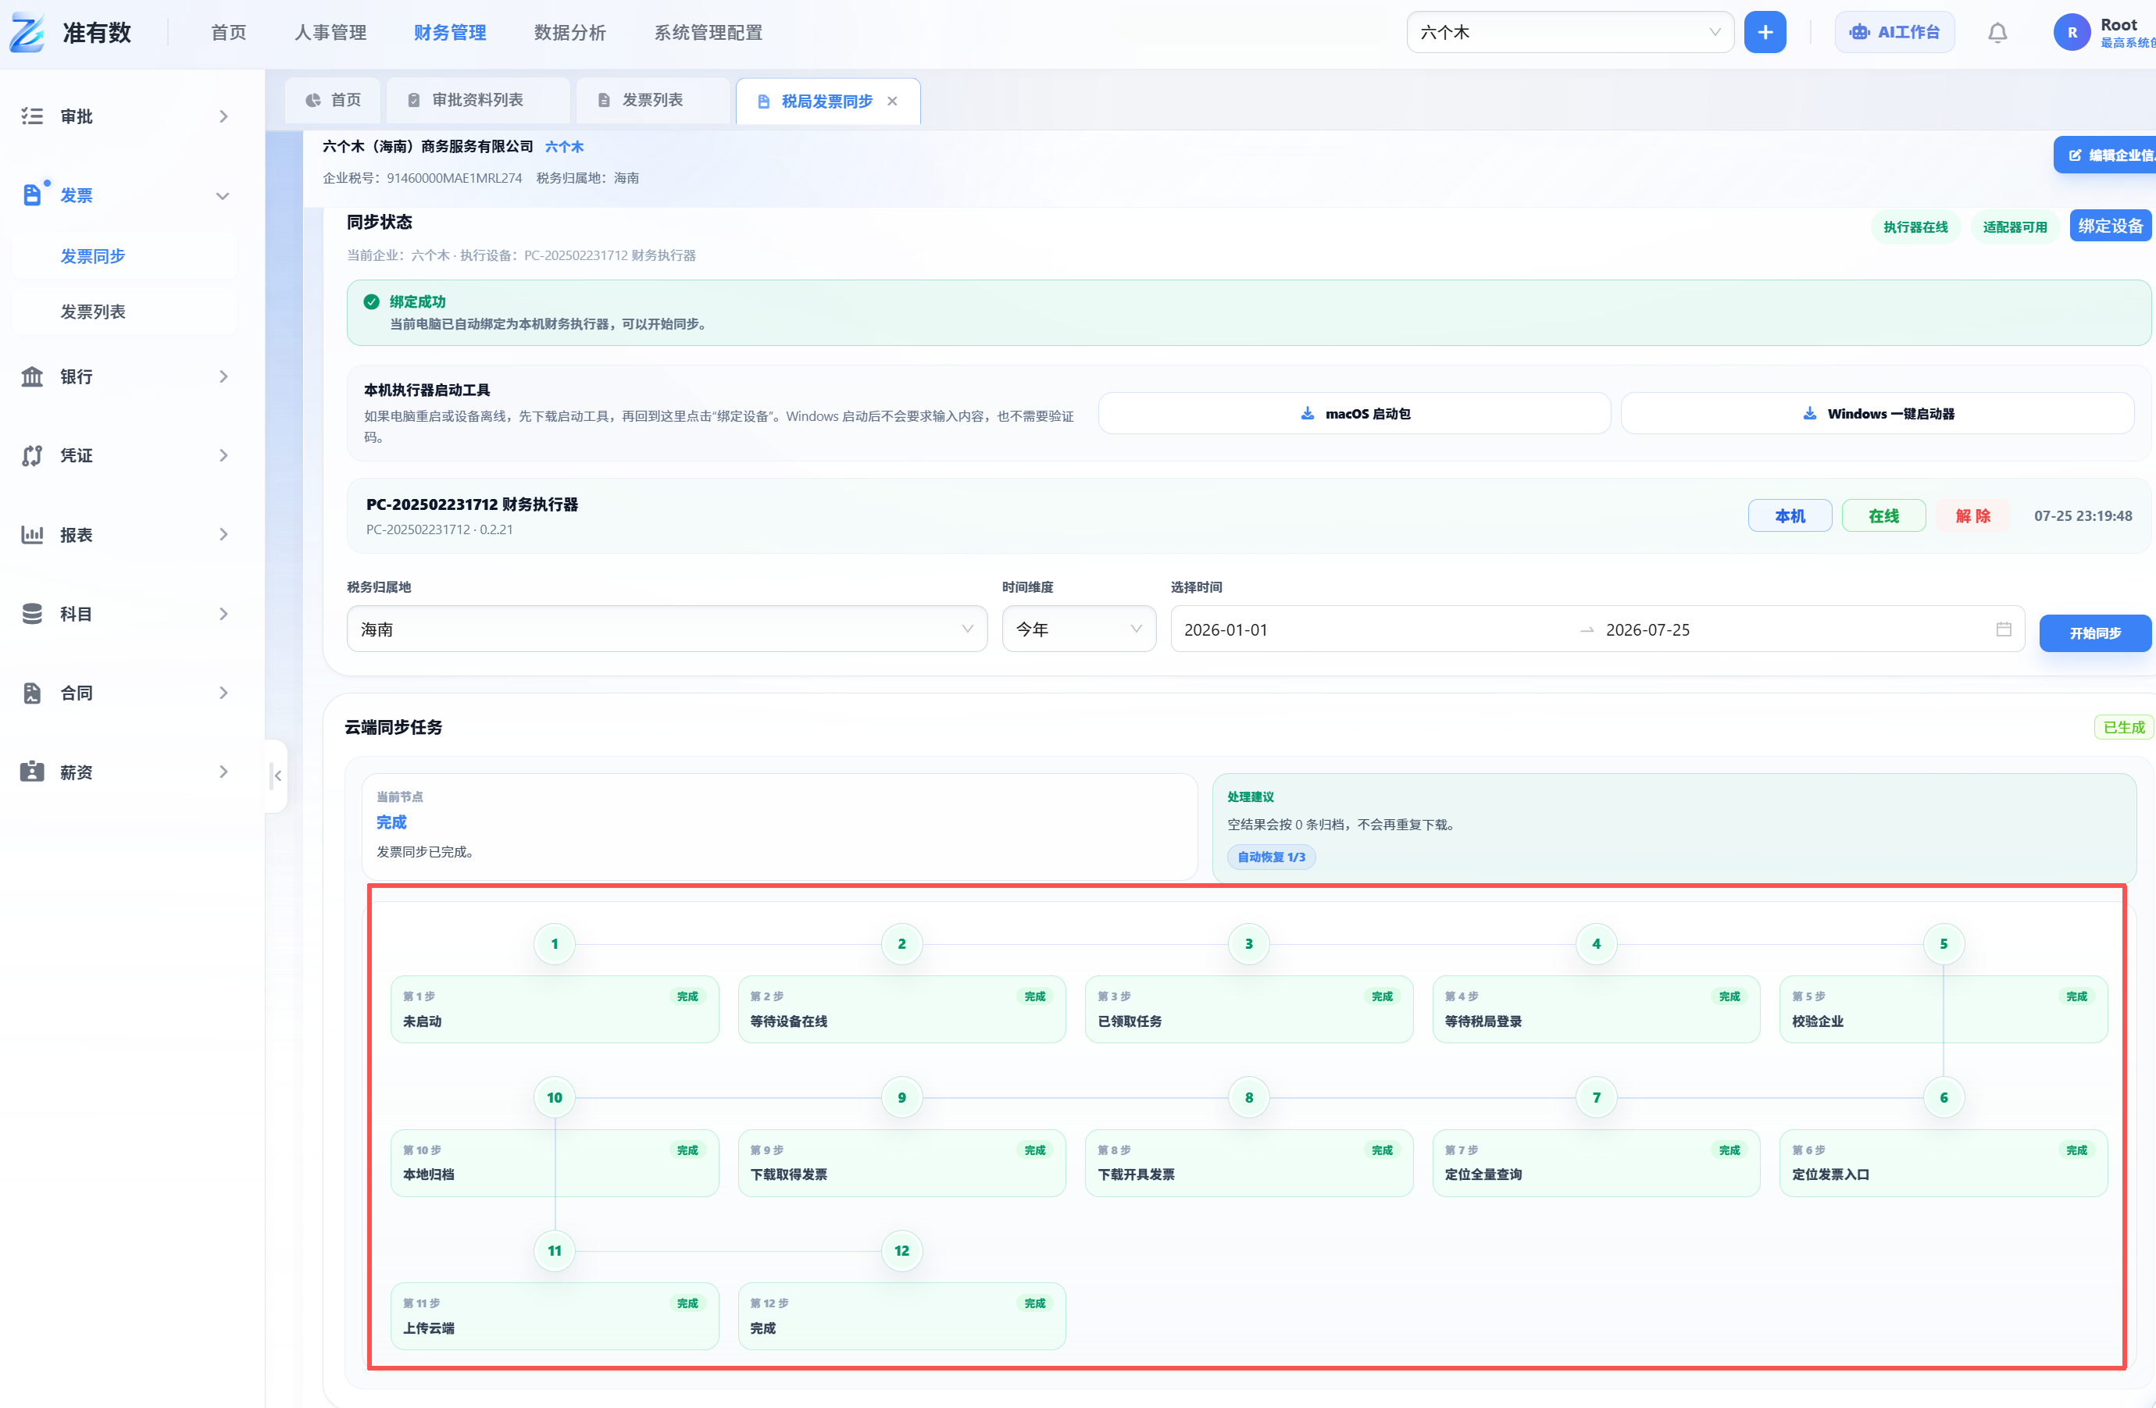Switch to the 审批资料列表 tab

tap(477, 101)
